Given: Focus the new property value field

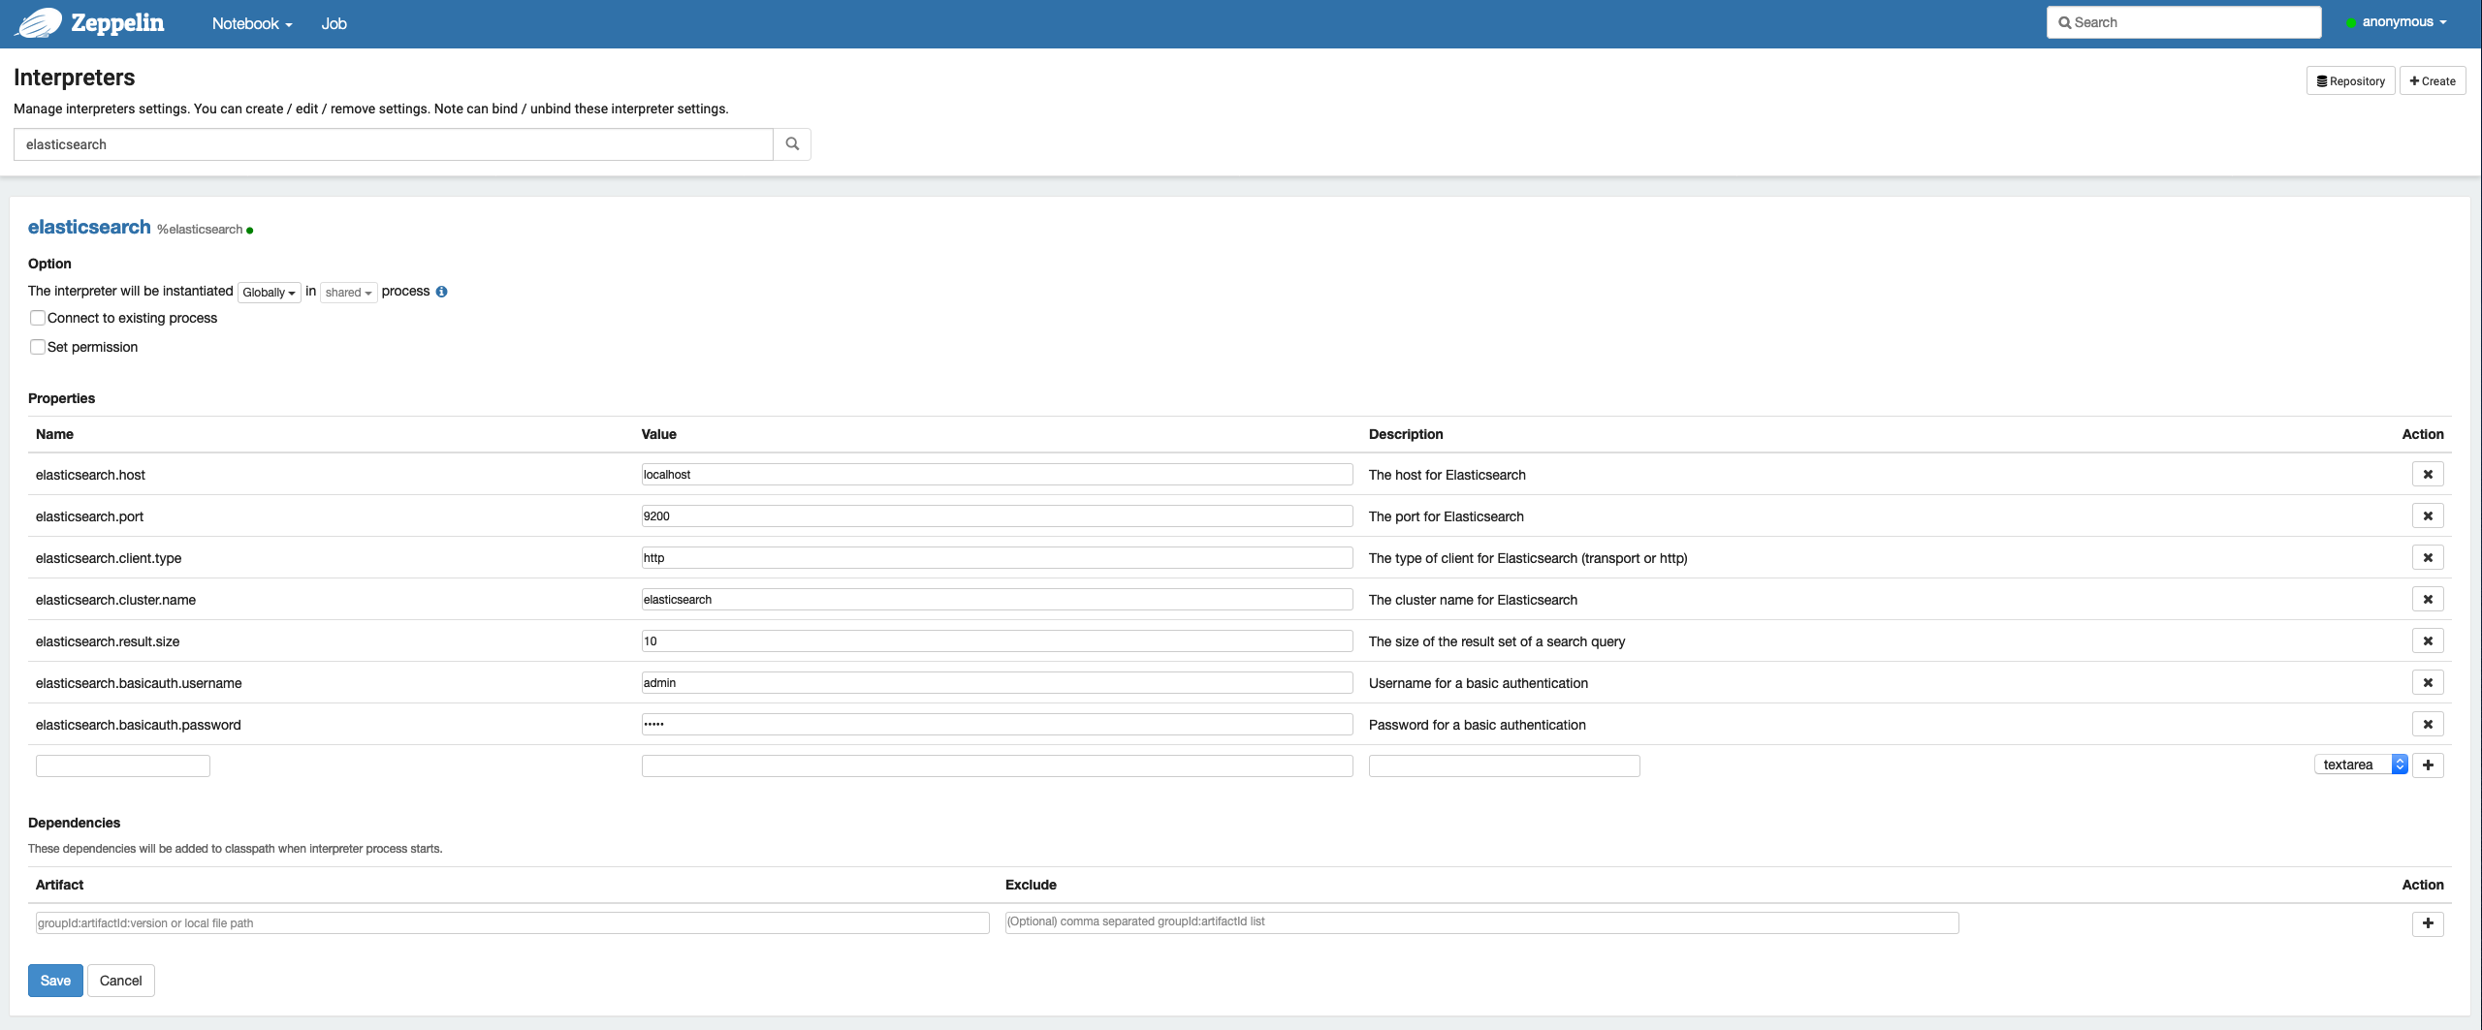Looking at the screenshot, I should 997,766.
